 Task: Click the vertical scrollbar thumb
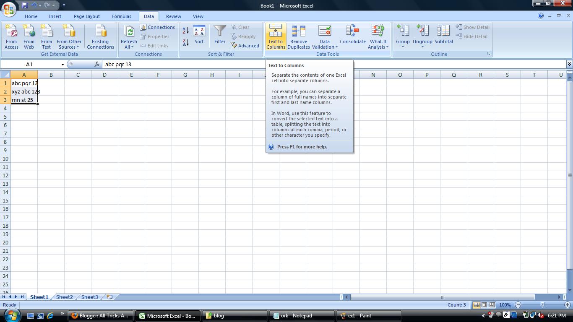point(569,175)
